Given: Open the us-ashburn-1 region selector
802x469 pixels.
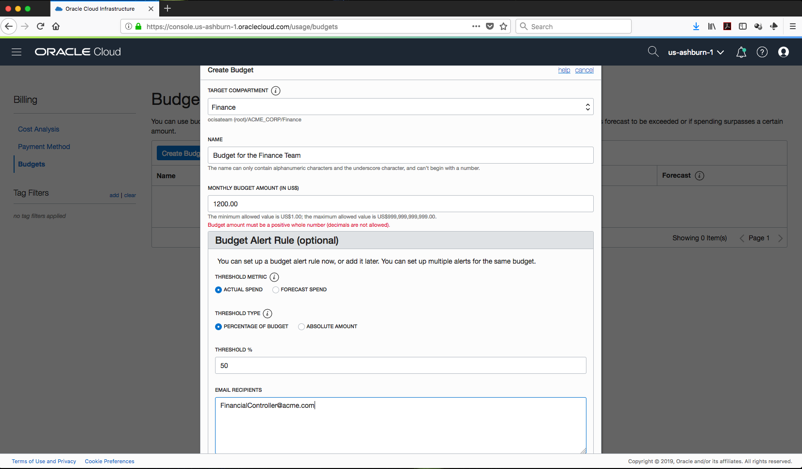Looking at the screenshot, I should tap(696, 52).
